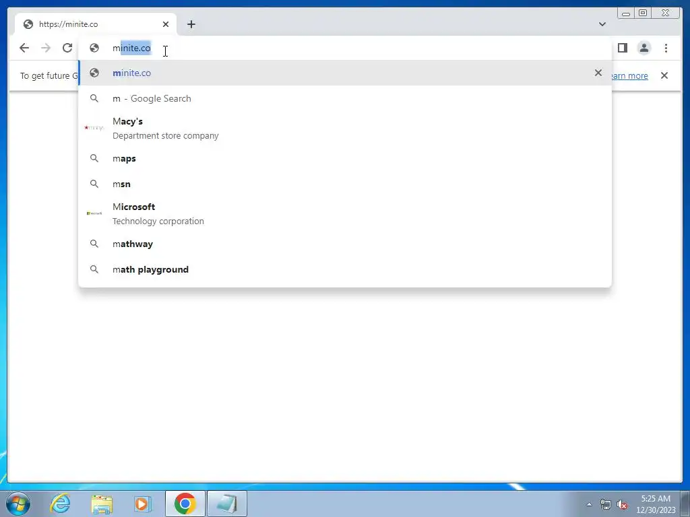Pick the Macy's Department store suggestion
690x517 pixels.
[345, 128]
